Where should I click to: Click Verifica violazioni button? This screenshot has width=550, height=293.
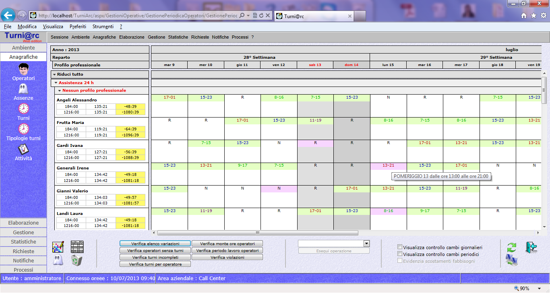(227, 257)
